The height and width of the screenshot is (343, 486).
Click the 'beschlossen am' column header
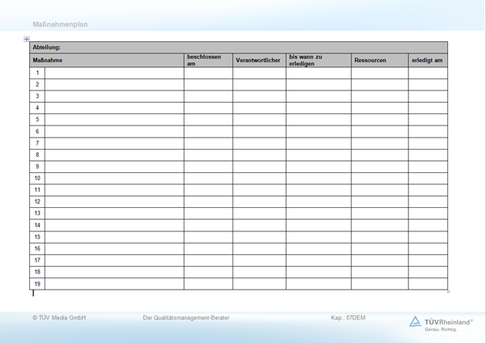[x=207, y=61]
